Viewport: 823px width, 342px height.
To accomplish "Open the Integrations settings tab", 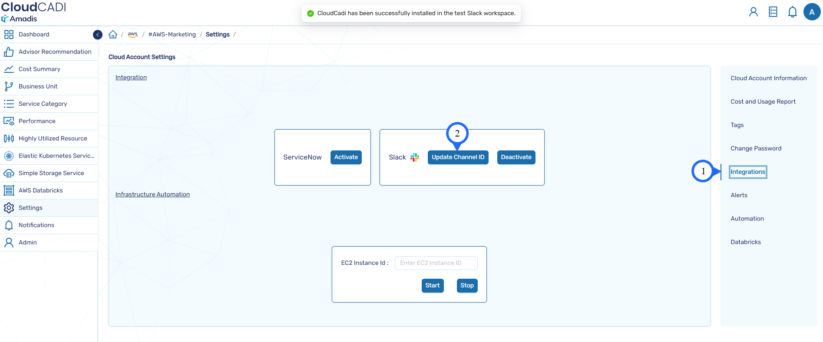I will click(x=747, y=172).
